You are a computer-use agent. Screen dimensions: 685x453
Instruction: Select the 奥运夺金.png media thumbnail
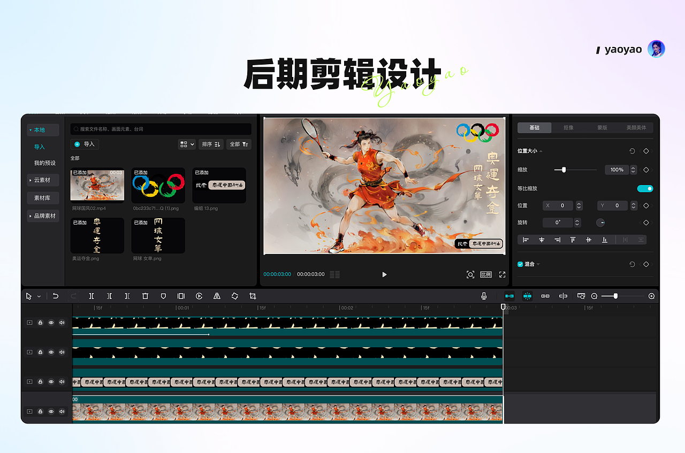click(97, 235)
